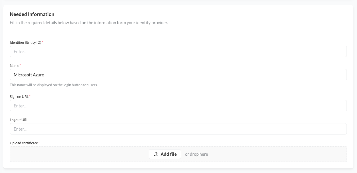Click the required asterisk next to Name

(20, 65)
